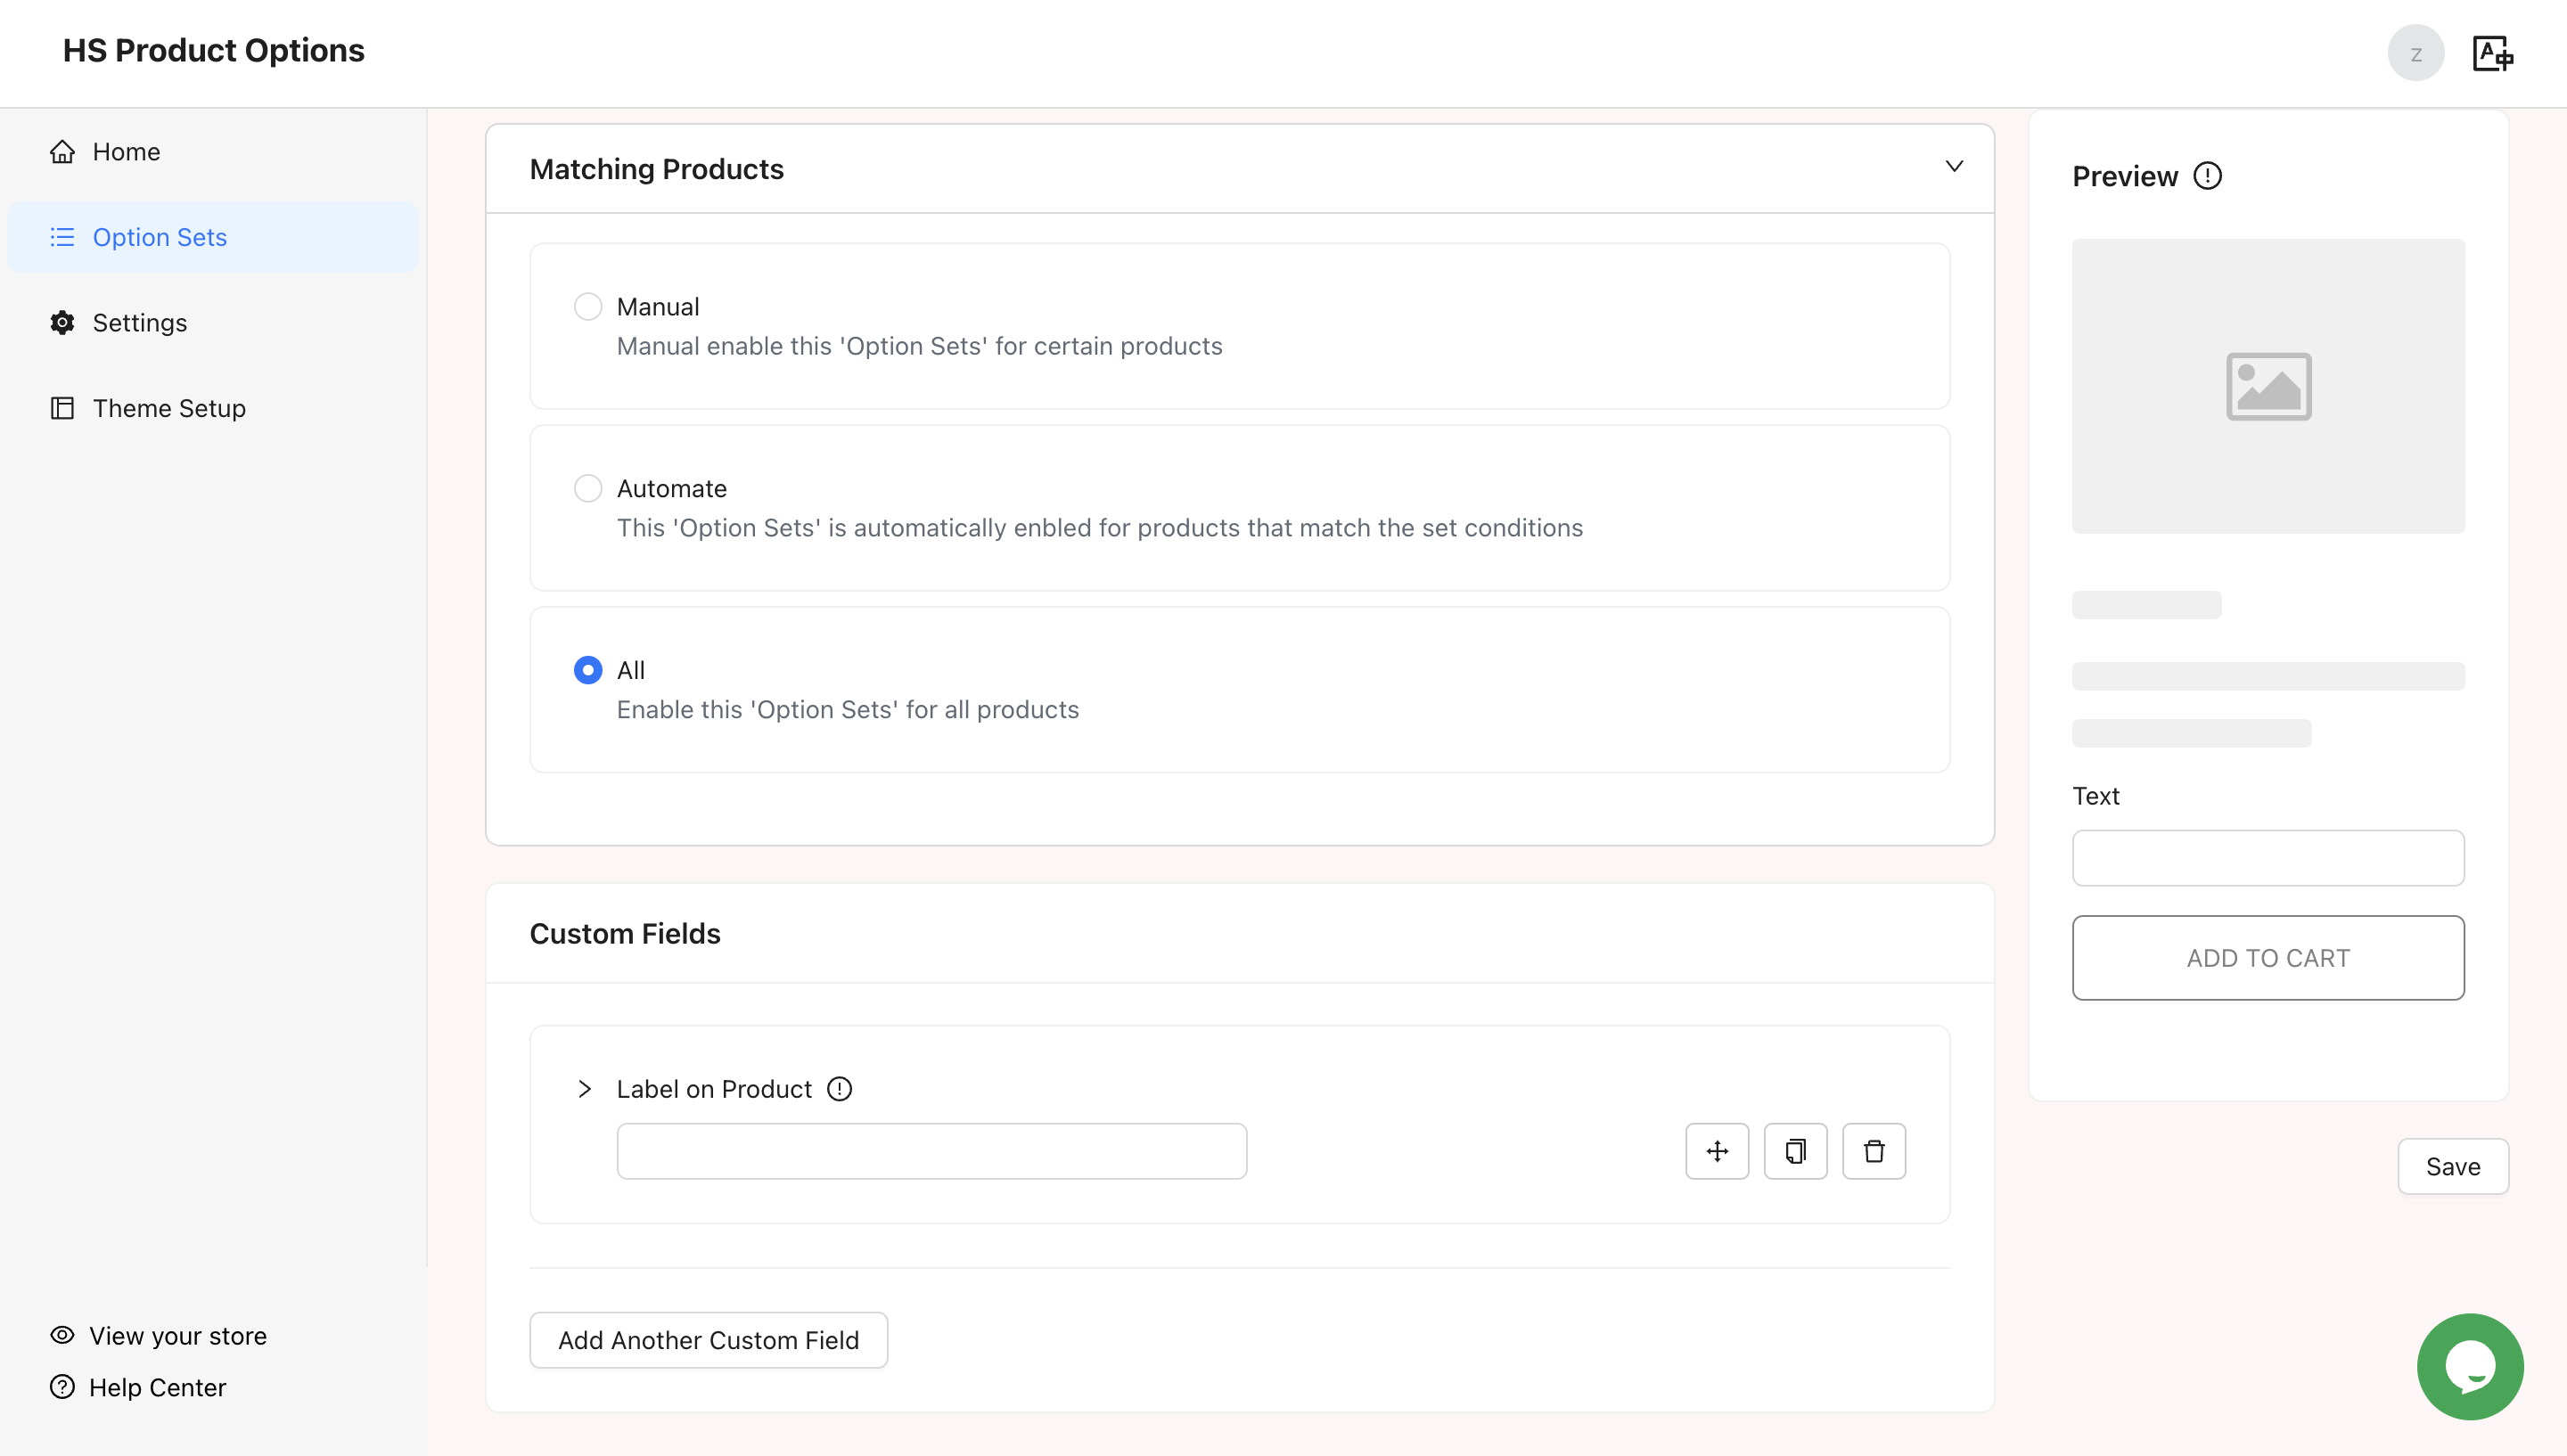
Task: Select the All products option
Action: pyautogui.click(x=587, y=670)
